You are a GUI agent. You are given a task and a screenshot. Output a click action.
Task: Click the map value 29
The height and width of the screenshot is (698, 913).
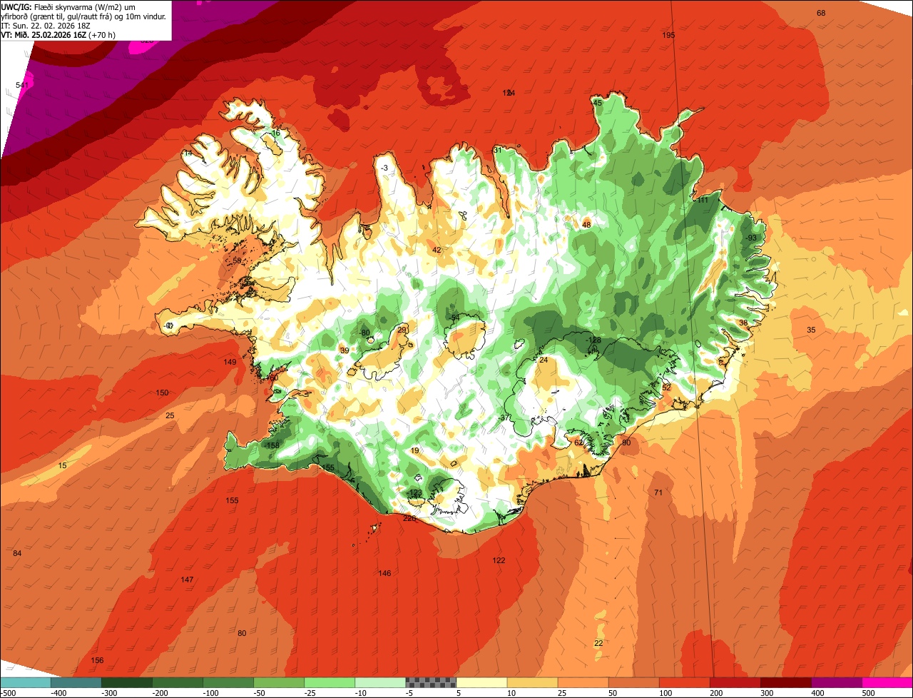402,329
